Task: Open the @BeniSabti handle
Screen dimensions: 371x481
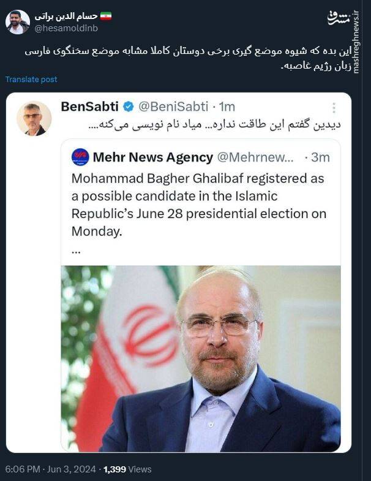Action: click(x=174, y=107)
